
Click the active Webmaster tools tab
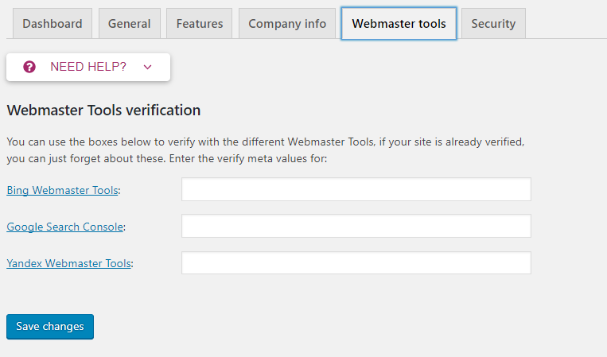coord(399,24)
